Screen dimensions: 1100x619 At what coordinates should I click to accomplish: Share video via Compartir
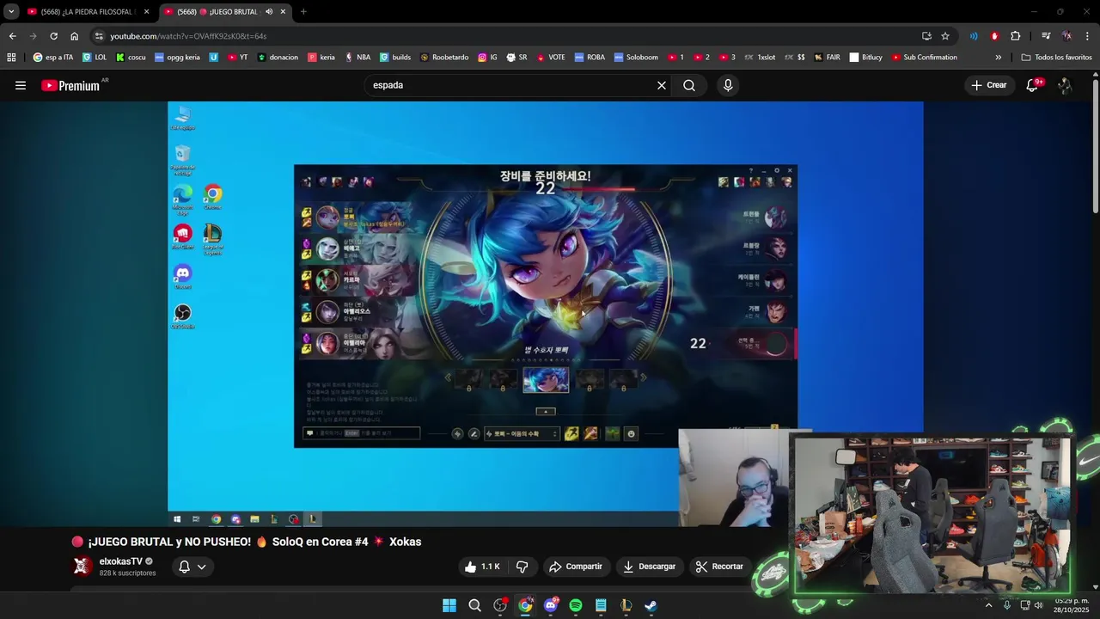click(x=575, y=567)
